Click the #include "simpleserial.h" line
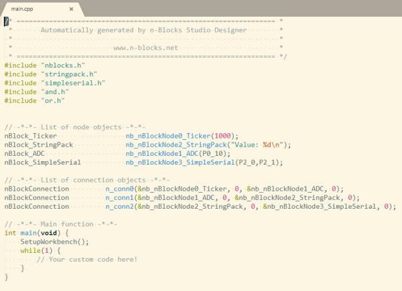Screen dimensions: 402x291 coord(55,83)
